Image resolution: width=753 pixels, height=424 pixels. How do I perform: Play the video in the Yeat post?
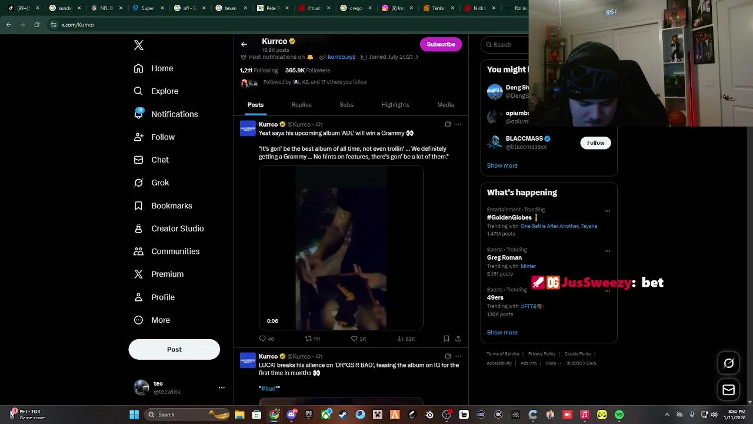click(x=341, y=248)
